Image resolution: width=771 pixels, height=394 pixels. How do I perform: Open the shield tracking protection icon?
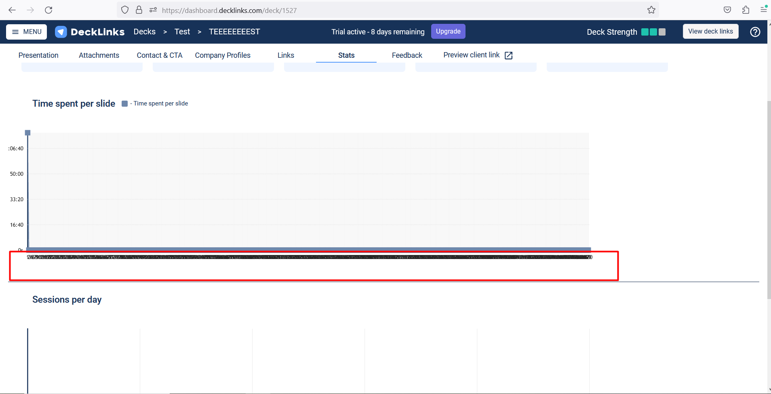pyautogui.click(x=125, y=10)
